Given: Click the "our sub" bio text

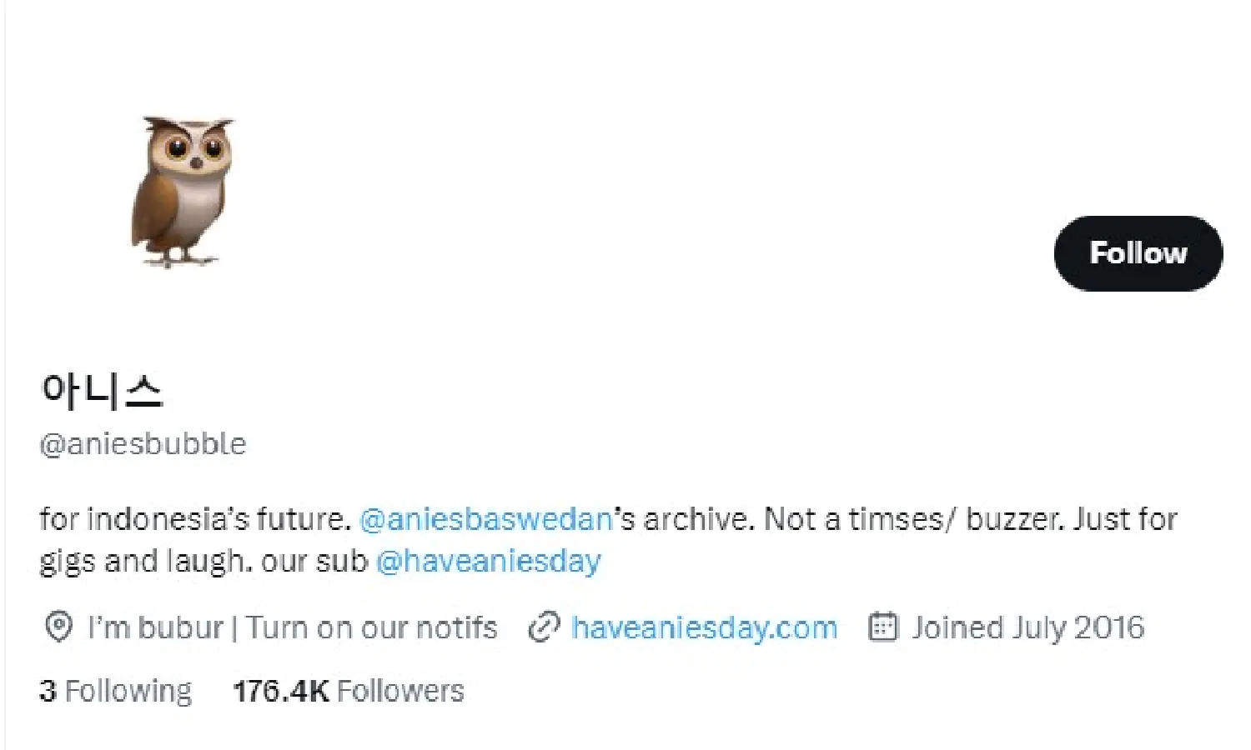Looking at the screenshot, I should pos(314,561).
